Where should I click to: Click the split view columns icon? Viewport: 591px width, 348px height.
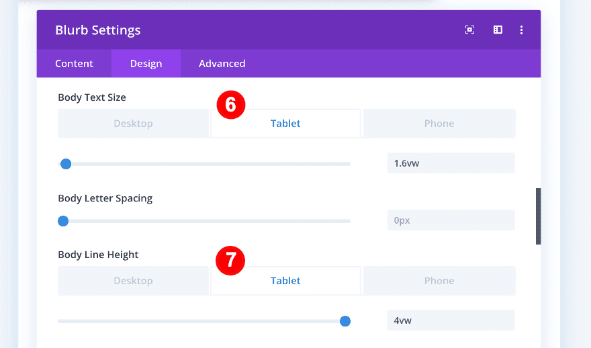[498, 30]
